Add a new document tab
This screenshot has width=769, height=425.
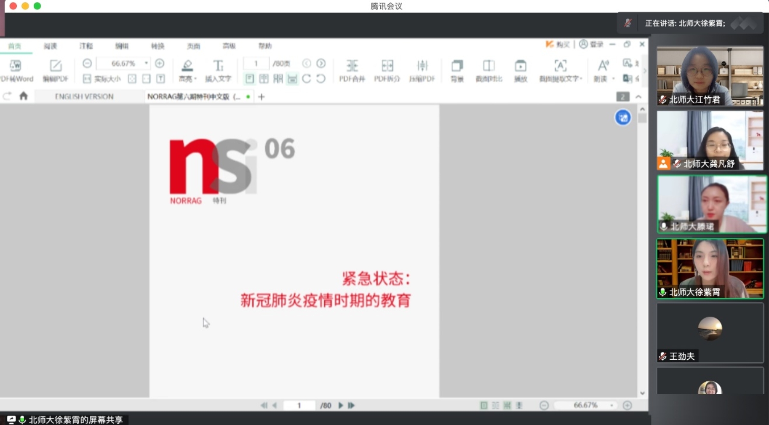(x=261, y=97)
